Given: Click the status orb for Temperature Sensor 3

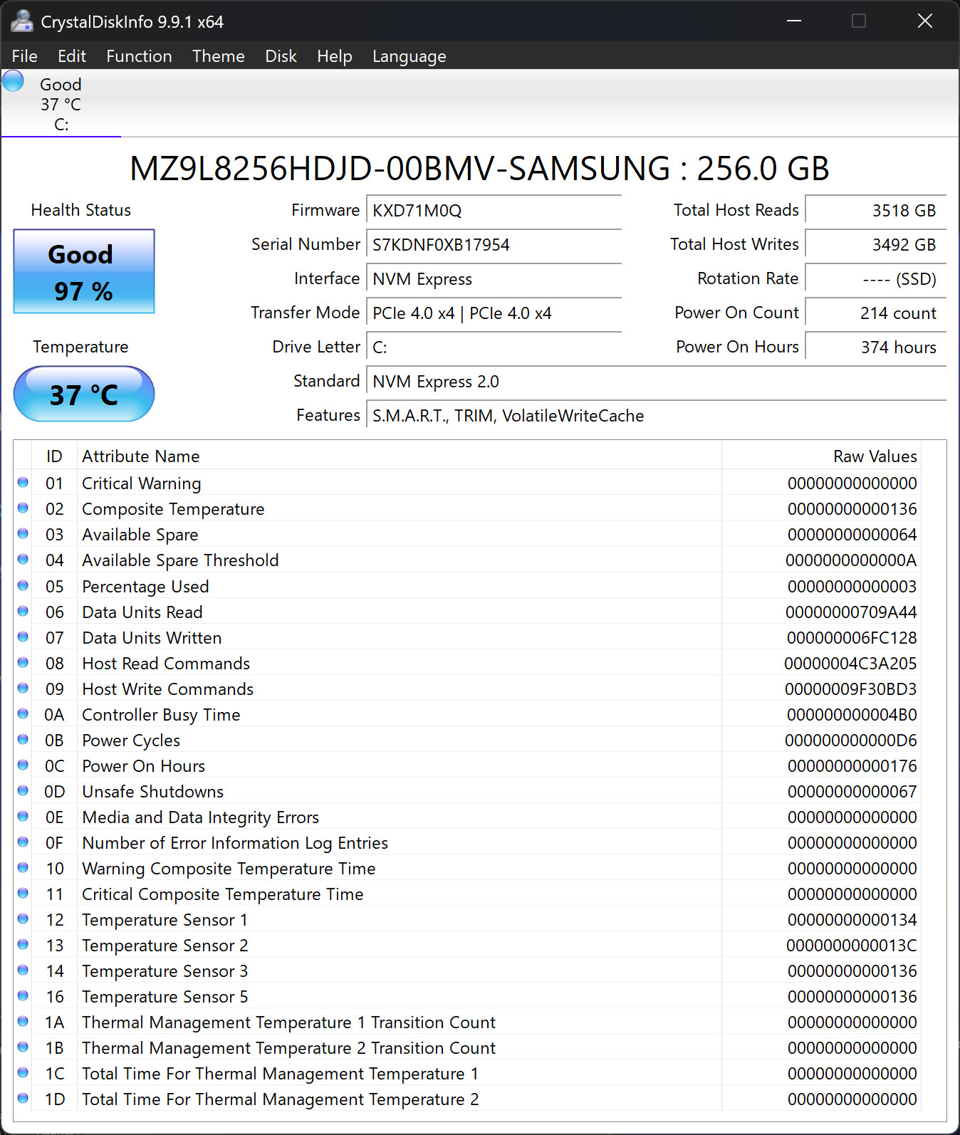Looking at the screenshot, I should click(x=23, y=971).
